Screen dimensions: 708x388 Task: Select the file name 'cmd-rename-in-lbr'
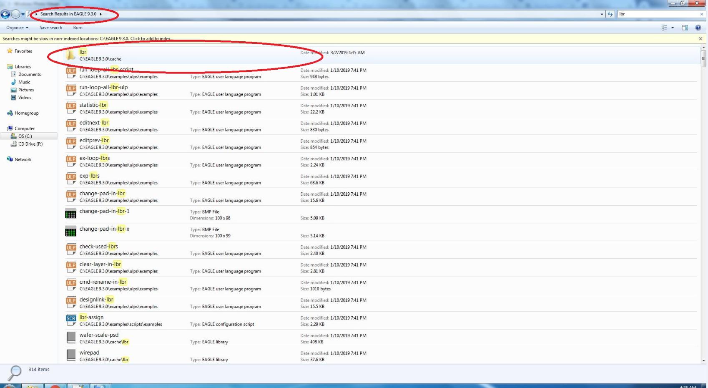[x=103, y=282]
